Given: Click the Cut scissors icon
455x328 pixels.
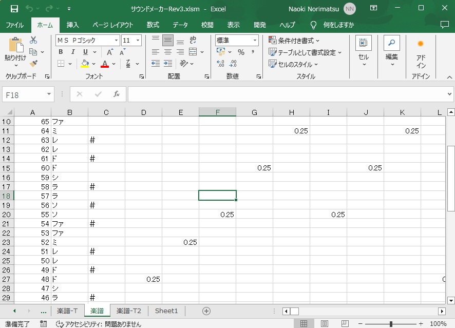Looking at the screenshot, I should 34,40.
